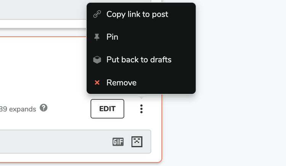Image resolution: width=286 pixels, height=166 pixels.
Task: Click the pushpin icon beside Pin
Action: [x=97, y=37]
